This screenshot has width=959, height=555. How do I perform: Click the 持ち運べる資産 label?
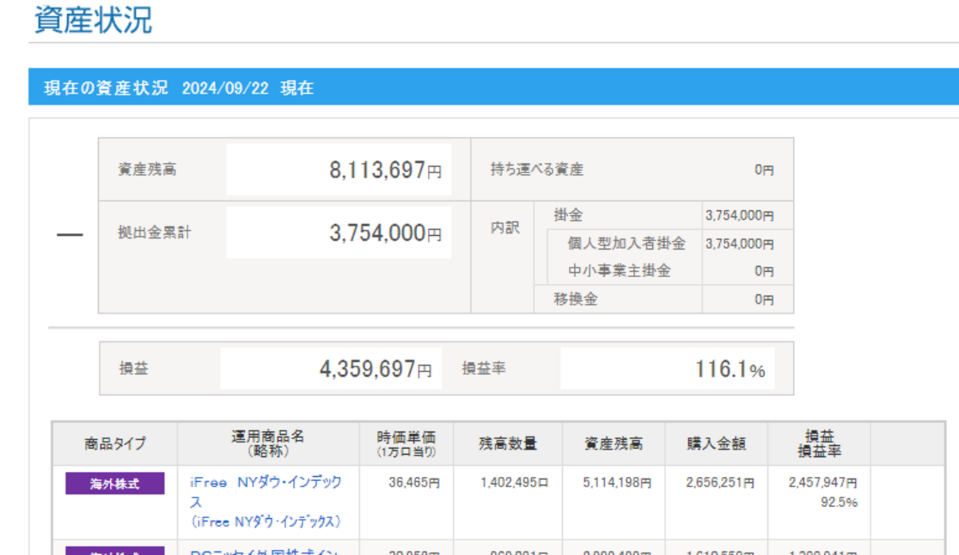point(537,170)
